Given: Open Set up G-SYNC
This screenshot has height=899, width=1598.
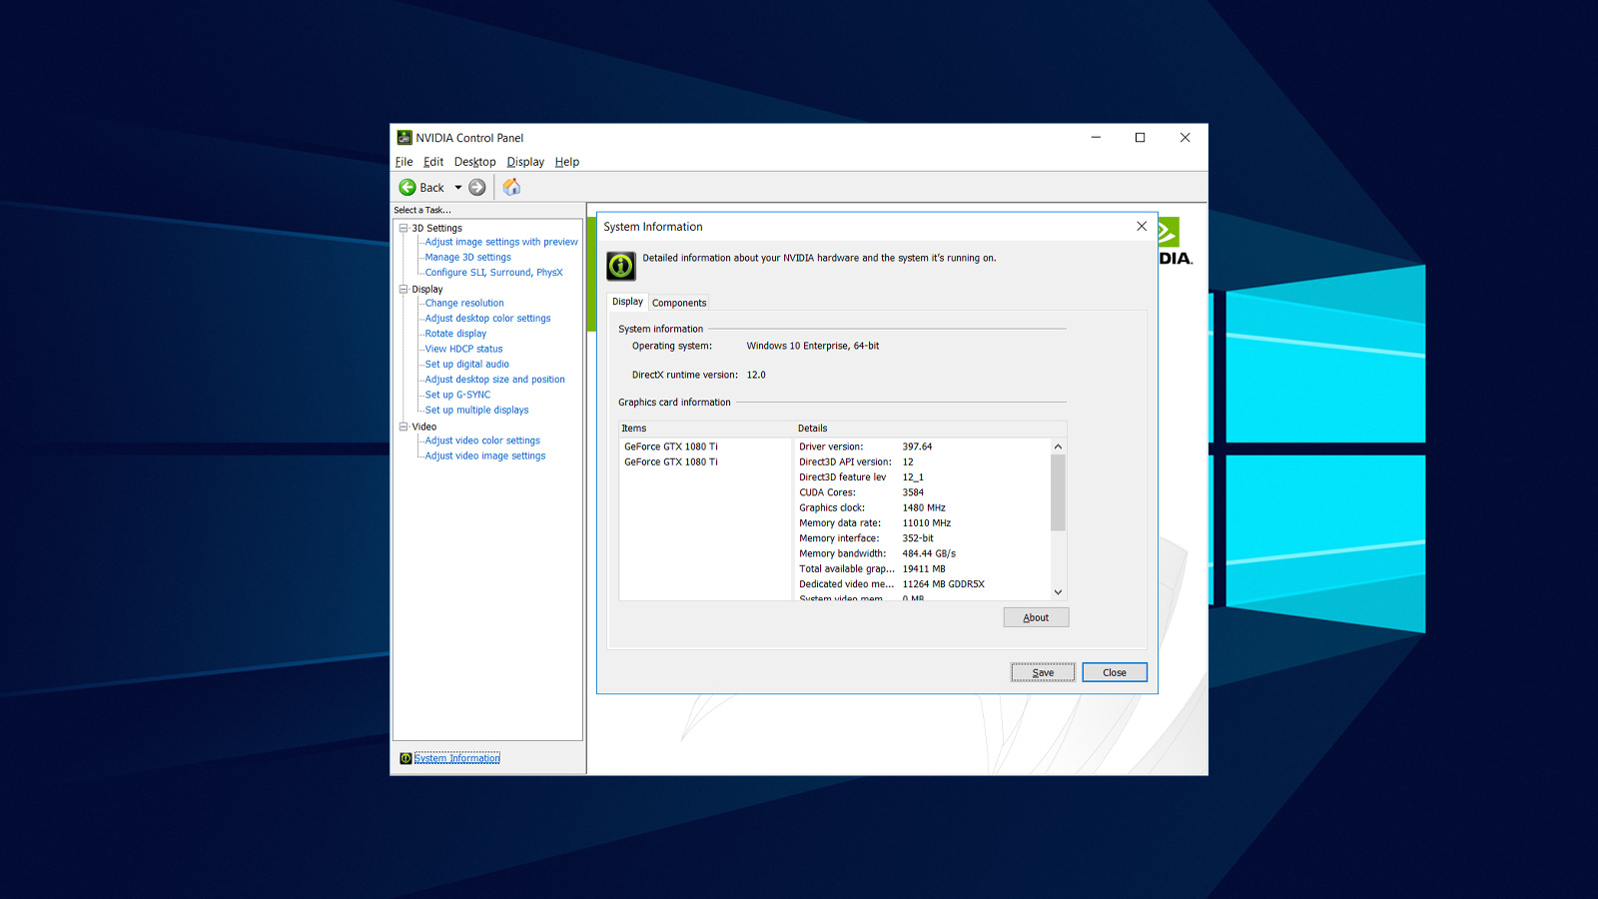Looking at the screenshot, I should [x=457, y=395].
